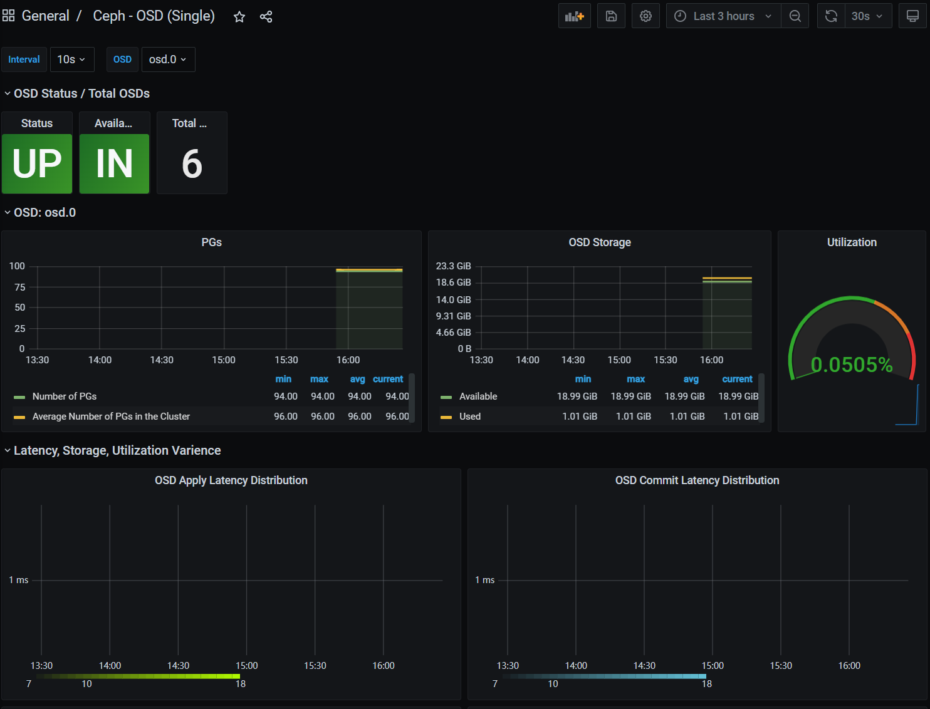Save the dashboard
The width and height of the screenshot is (930, 709).
tap(612, 16)
